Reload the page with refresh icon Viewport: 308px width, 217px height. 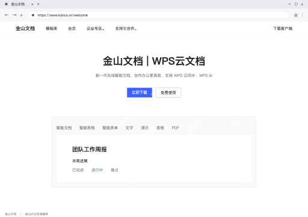[21, 15]
